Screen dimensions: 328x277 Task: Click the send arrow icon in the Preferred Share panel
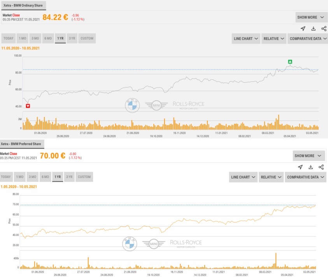point(300,167)
